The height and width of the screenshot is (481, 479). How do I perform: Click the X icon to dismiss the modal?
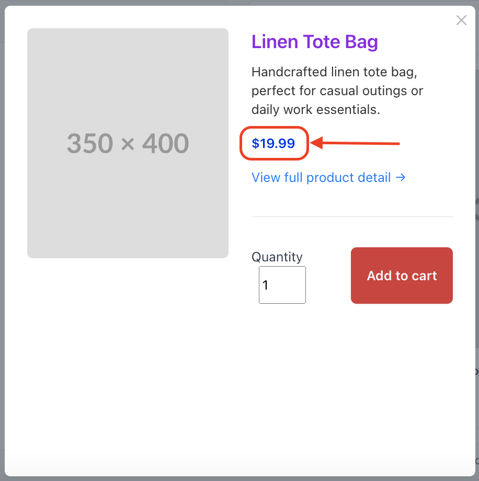[461, 20]
